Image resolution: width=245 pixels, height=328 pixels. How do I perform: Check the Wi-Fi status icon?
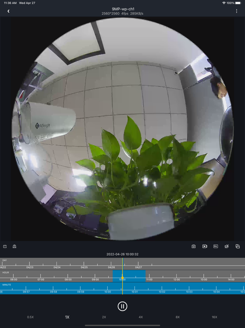[x=224, y=3]
